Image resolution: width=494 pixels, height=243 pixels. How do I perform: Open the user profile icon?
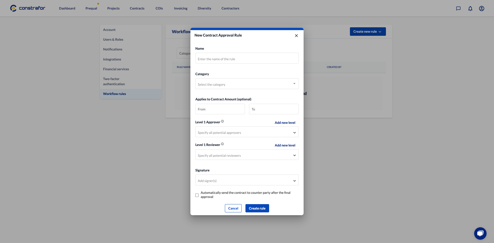pos(481,8)
